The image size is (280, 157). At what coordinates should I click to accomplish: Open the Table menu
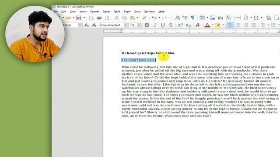click(x=117, y=12)
